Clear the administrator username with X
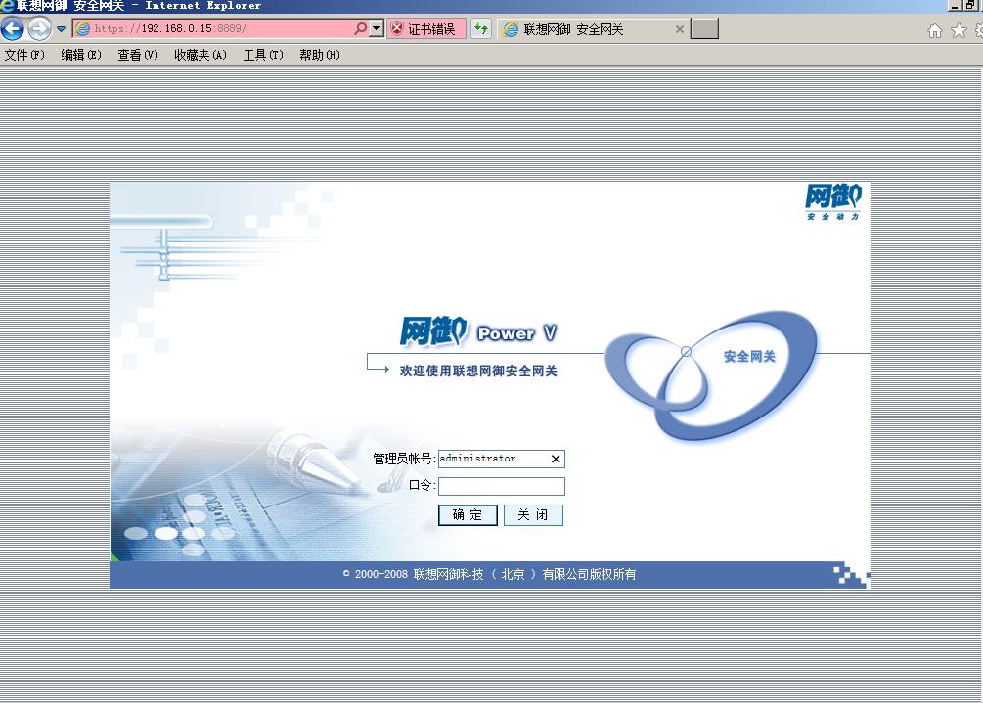The image size is (983, 703). tap(556, 459)
